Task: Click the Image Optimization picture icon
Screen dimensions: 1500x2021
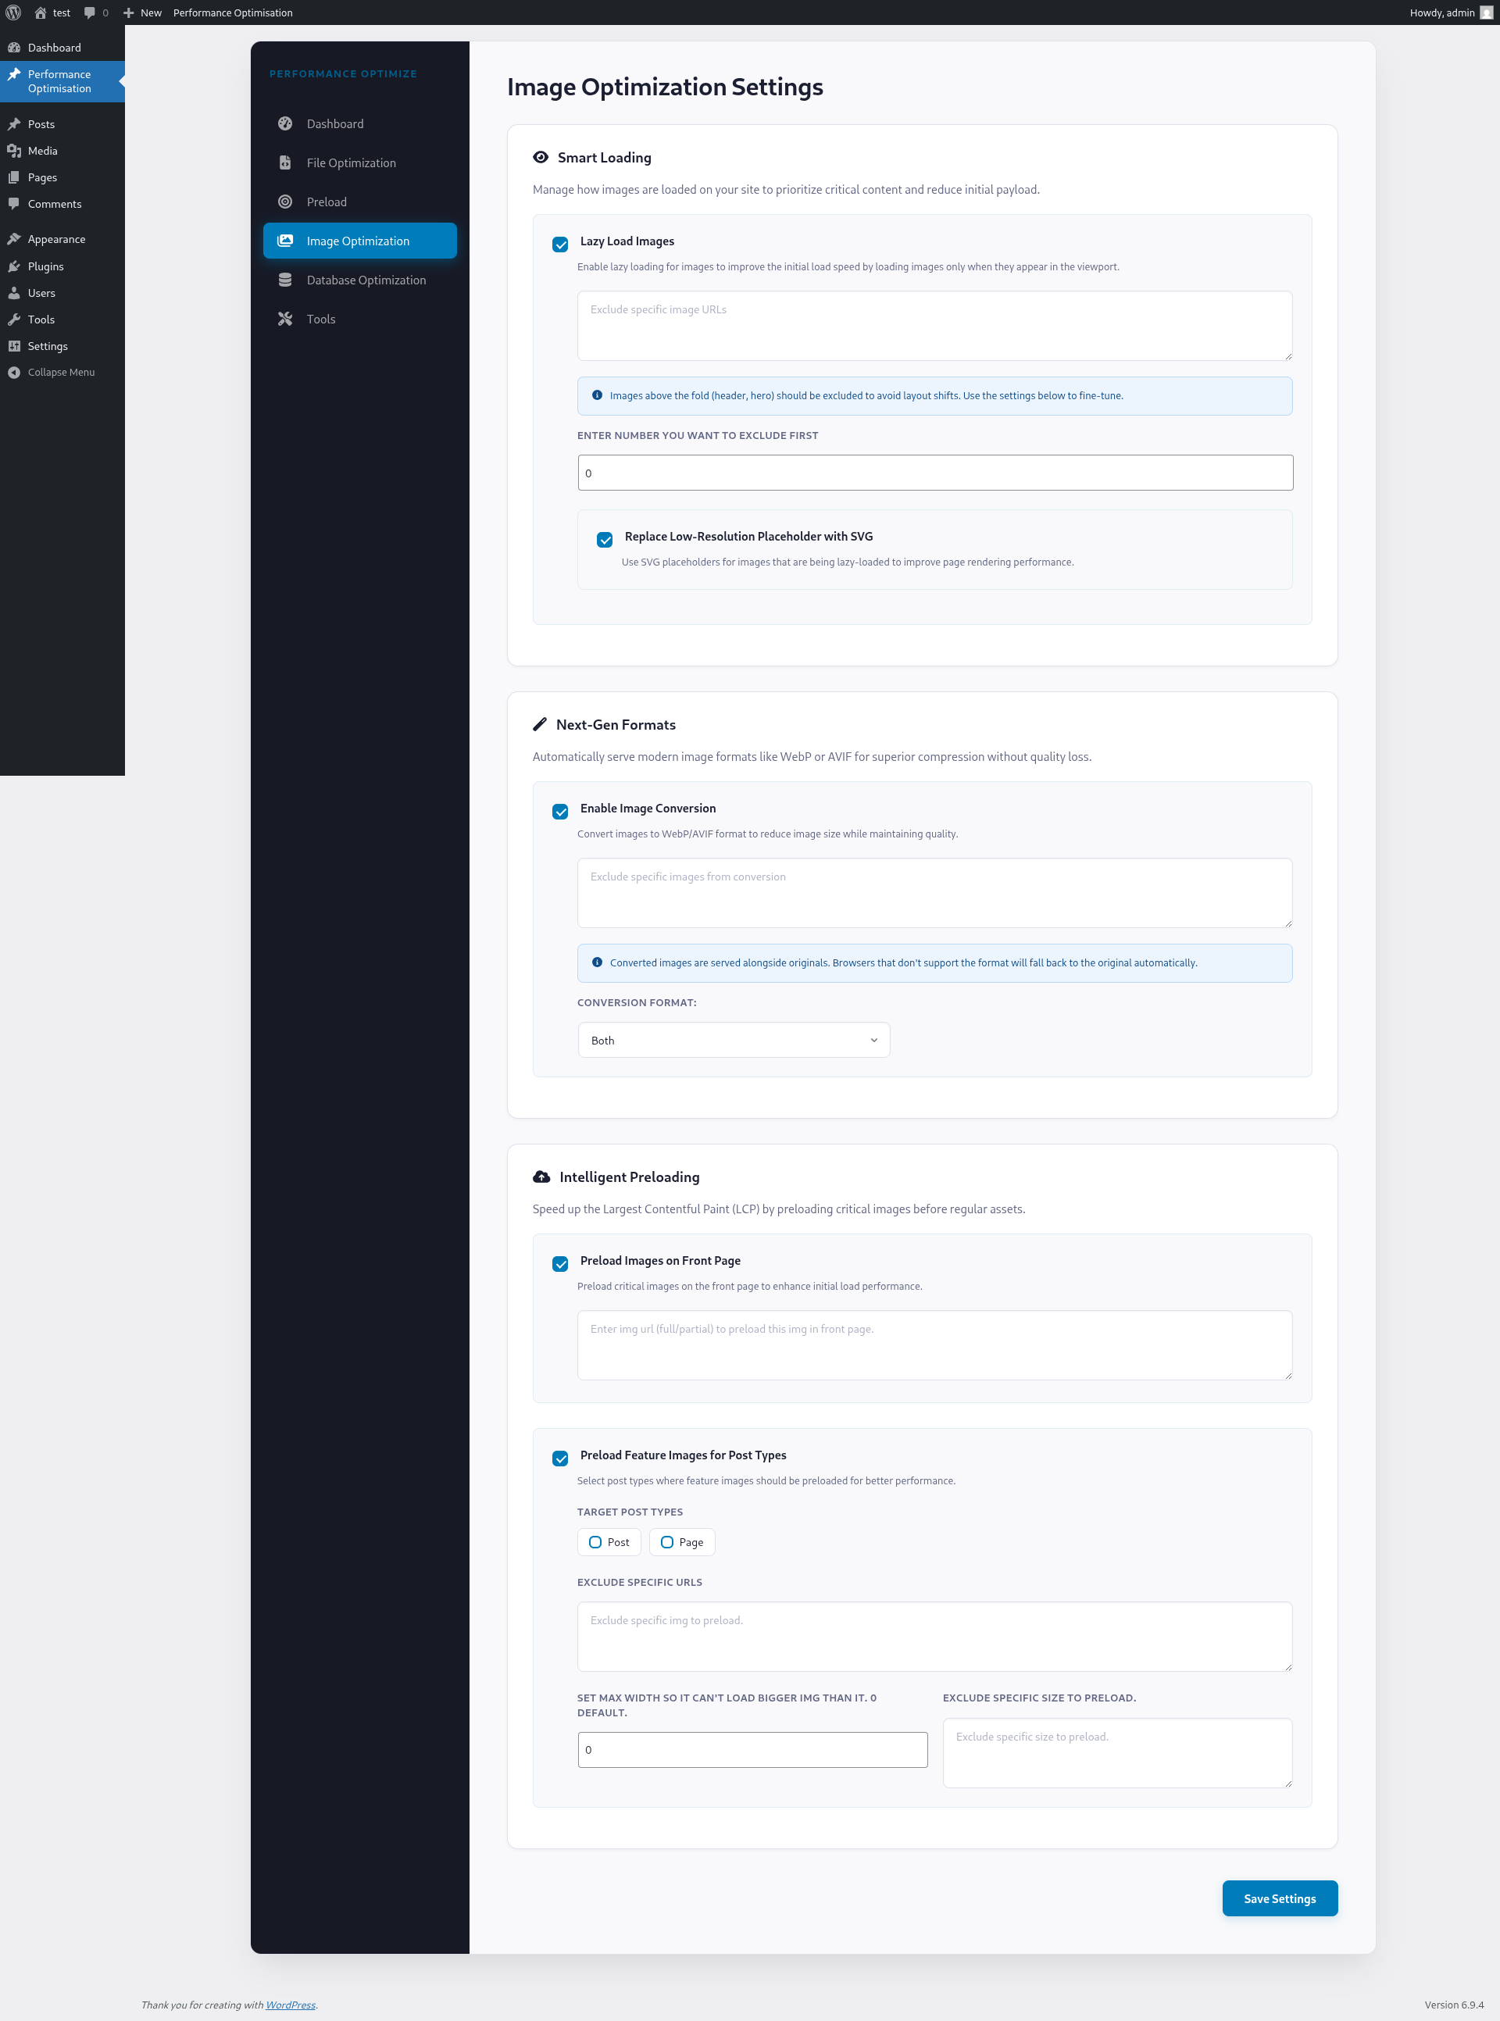Action: pos(284,241)
